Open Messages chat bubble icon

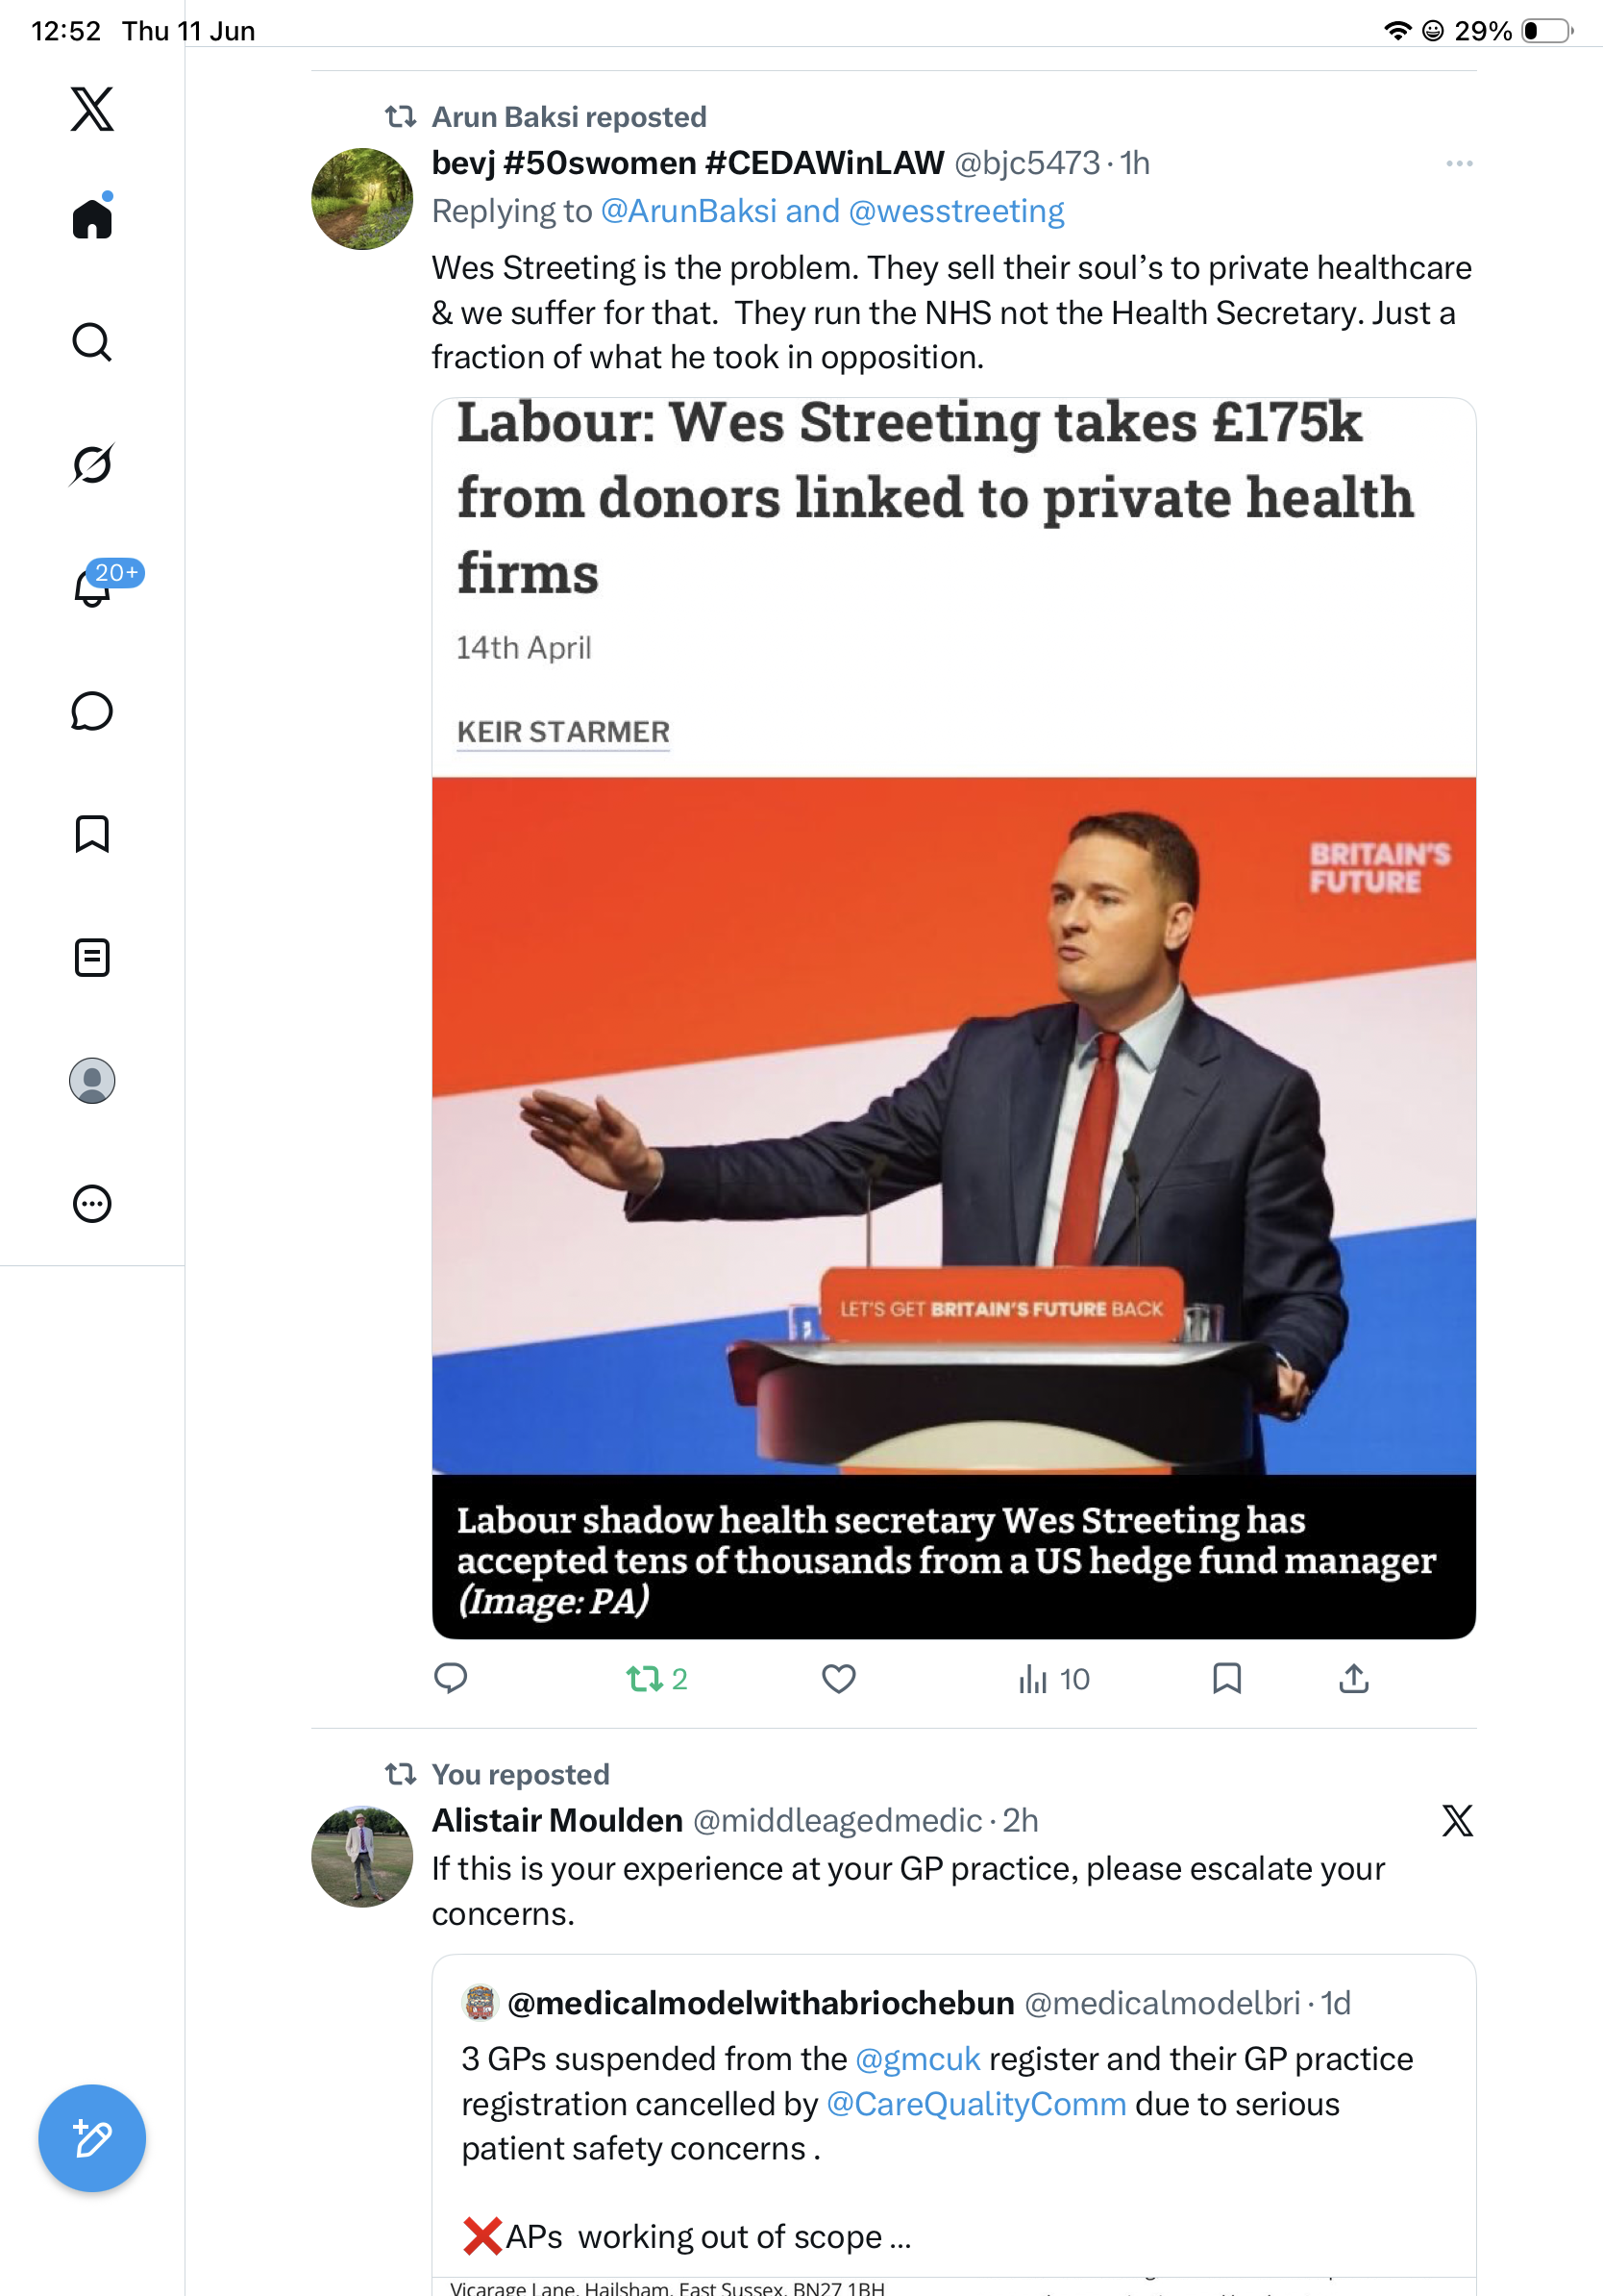coord(92,711)
